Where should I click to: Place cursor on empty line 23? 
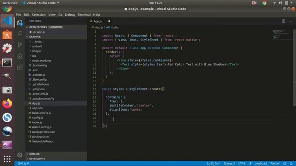click(x=187, y=122)
